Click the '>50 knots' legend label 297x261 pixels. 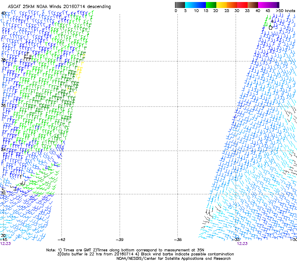pos(285,11)
